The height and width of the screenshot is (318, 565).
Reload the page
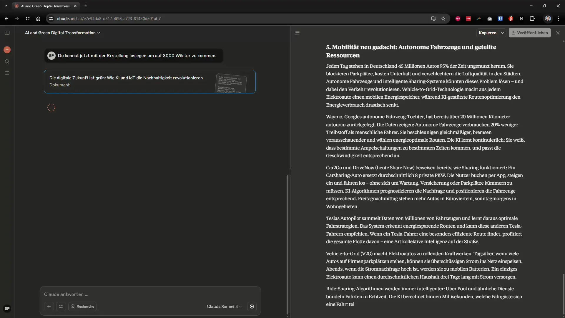click(28, 19)
